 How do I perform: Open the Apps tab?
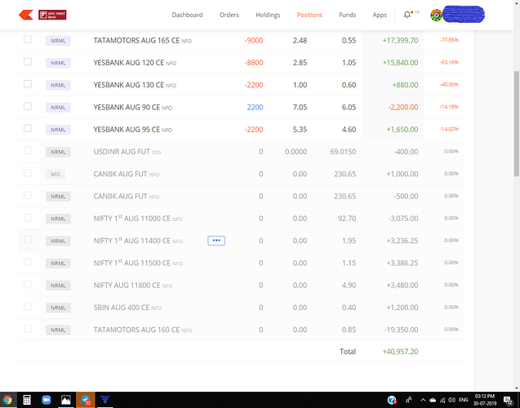tap(380, 15)
